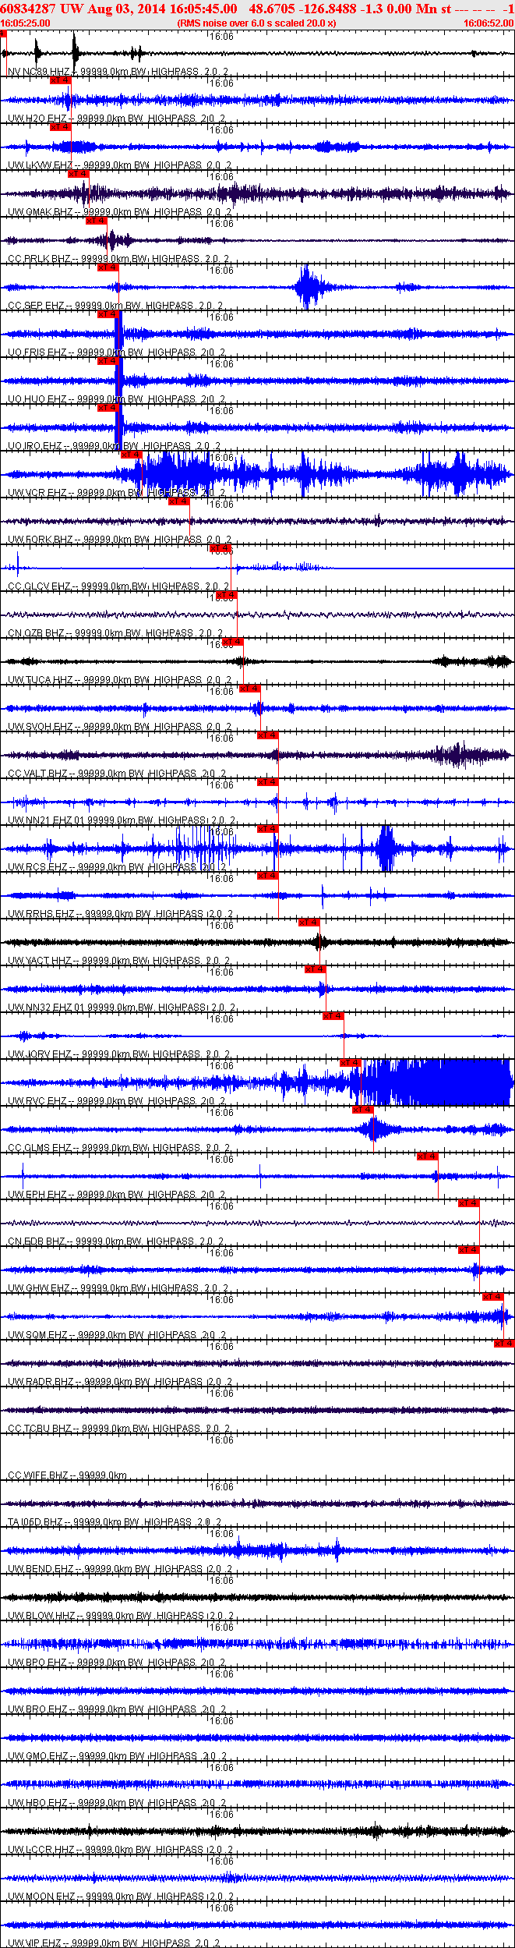
Task: Select the xT 4 pick on UO.IRO trace
Action: pos(108,408)
